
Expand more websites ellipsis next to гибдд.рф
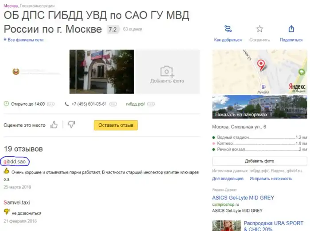click(x=151, y=104)
